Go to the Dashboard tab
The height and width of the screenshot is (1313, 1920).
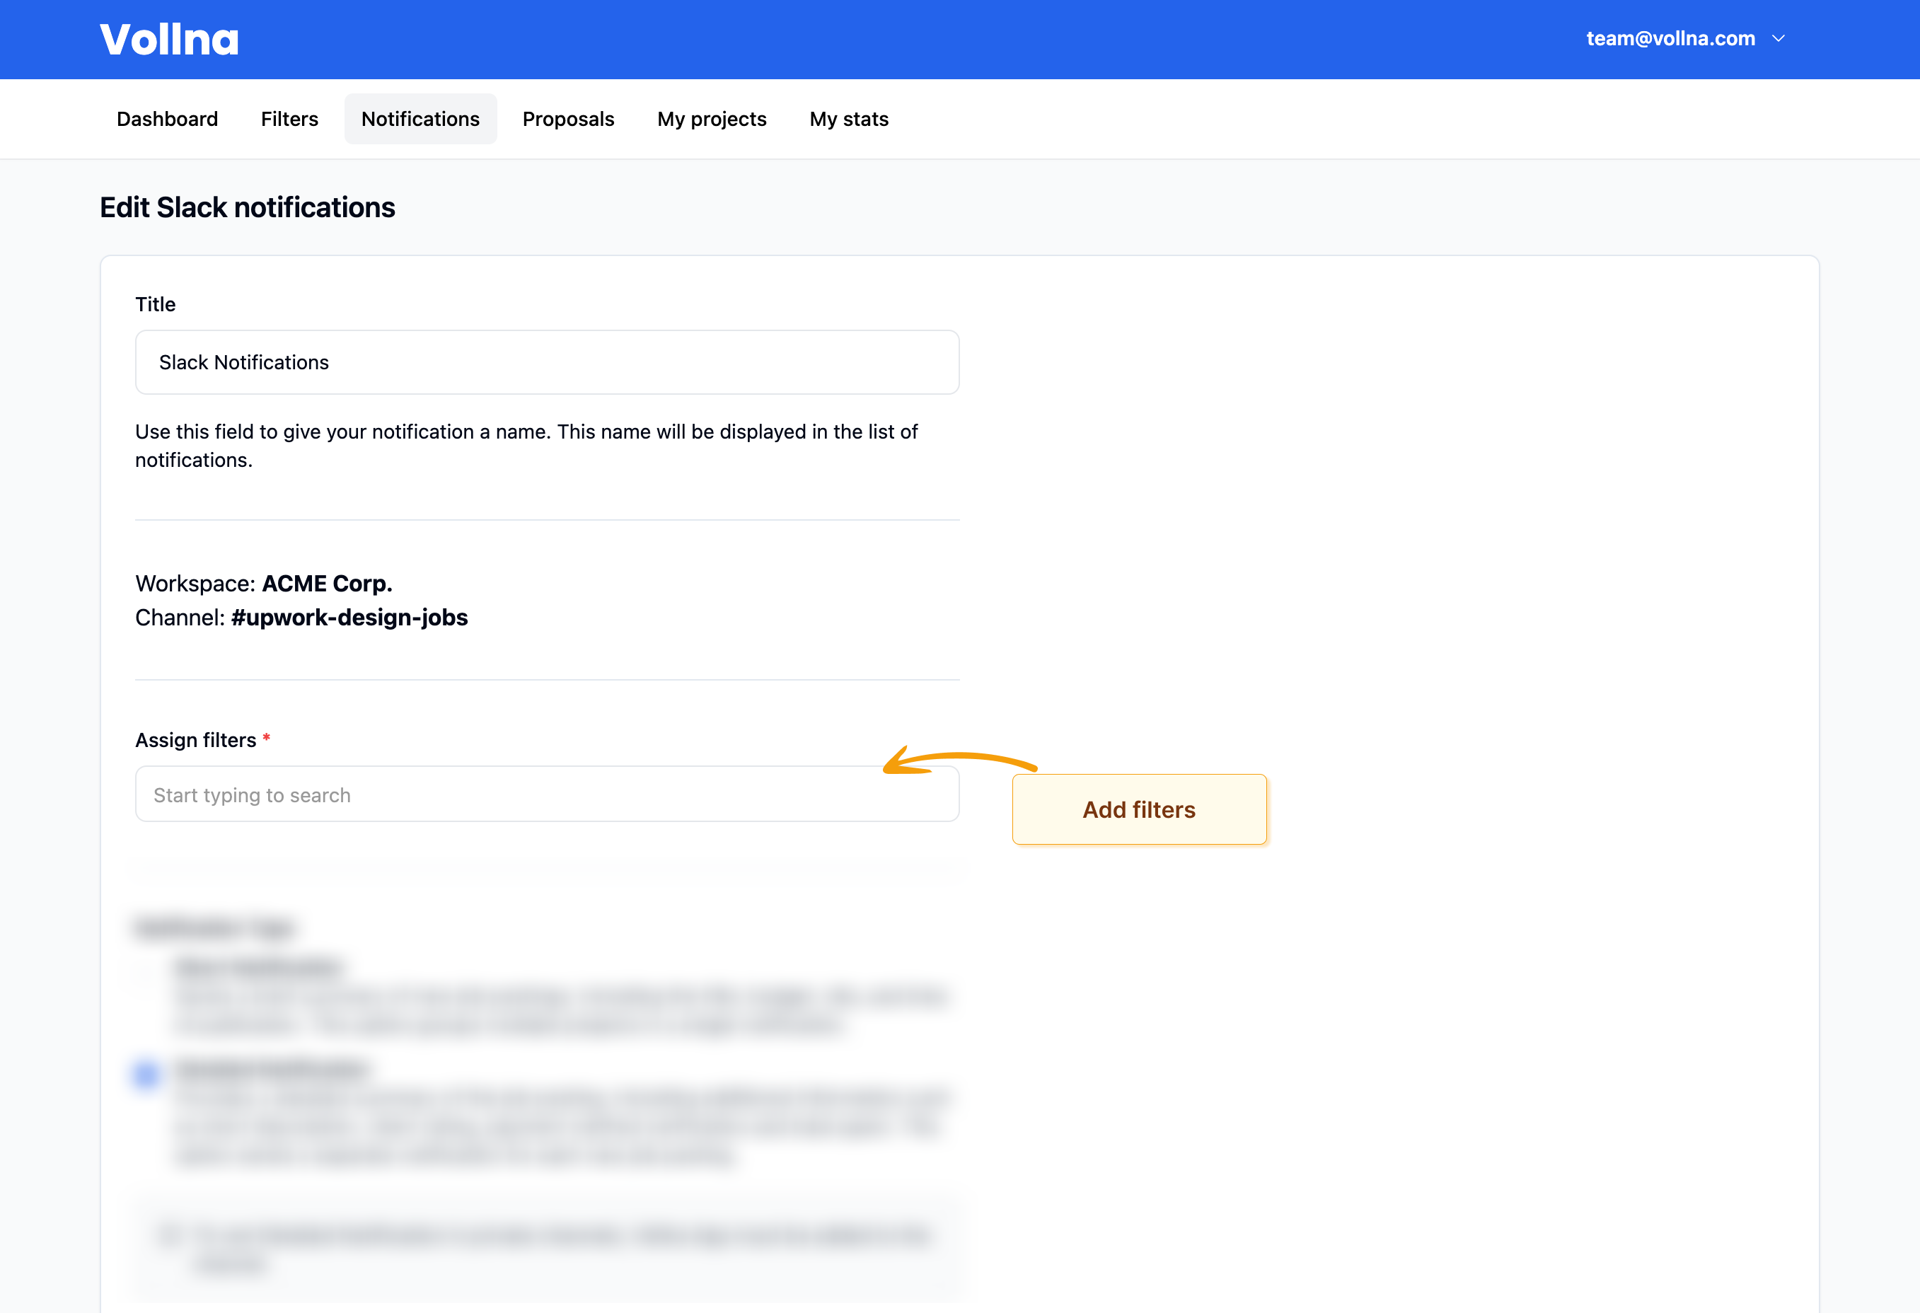point(167,119)
